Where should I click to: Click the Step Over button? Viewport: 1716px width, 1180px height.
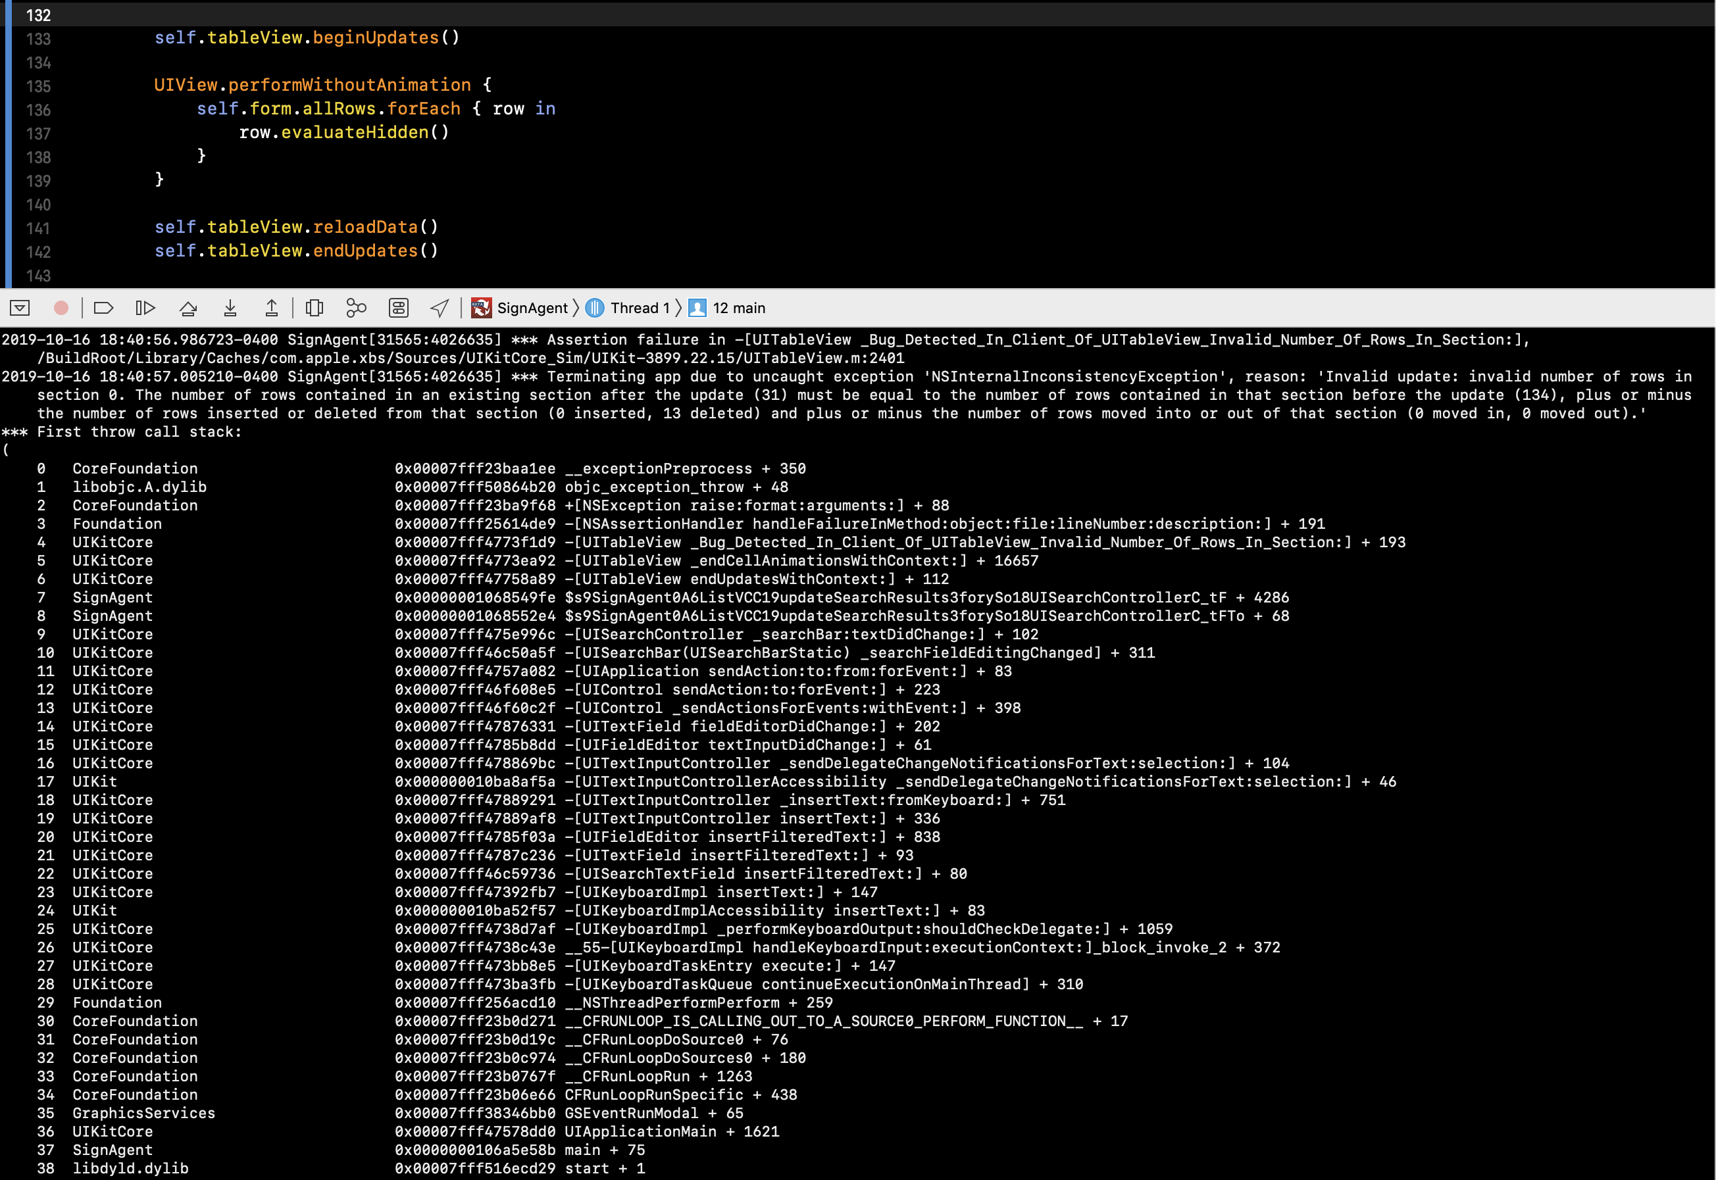click(x=189, y=308)
